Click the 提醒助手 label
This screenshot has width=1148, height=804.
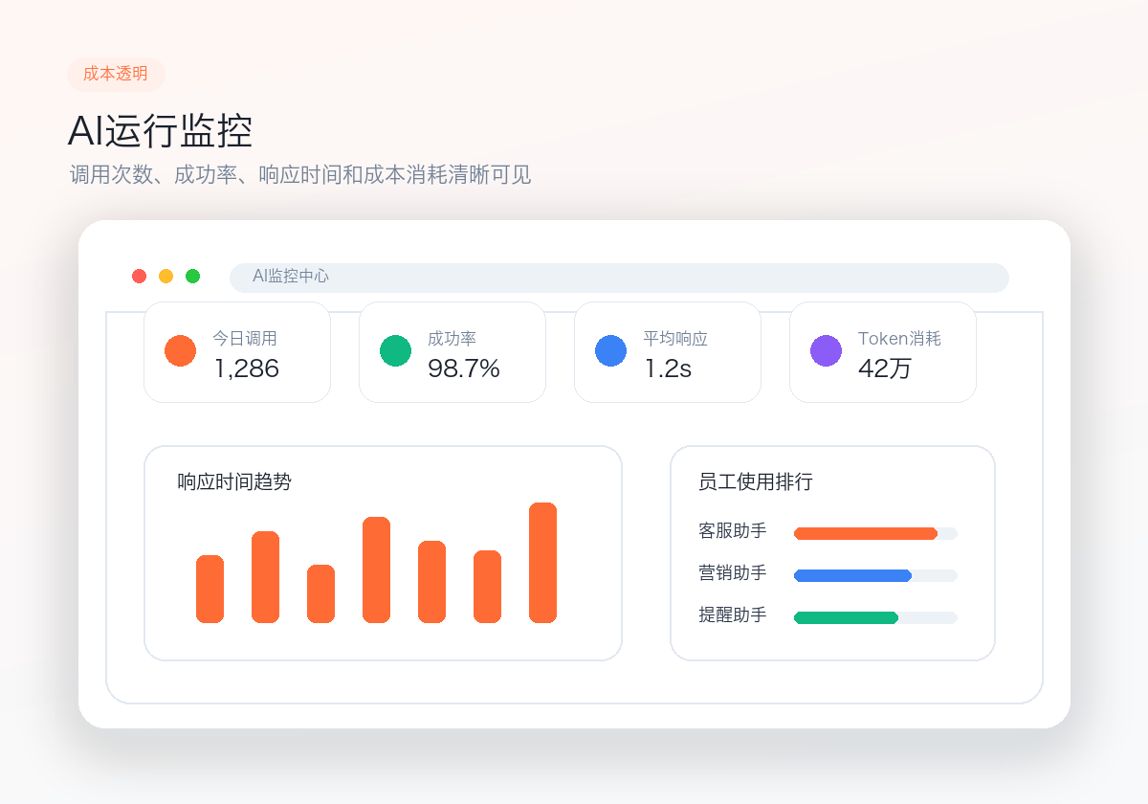coord(733,614)
